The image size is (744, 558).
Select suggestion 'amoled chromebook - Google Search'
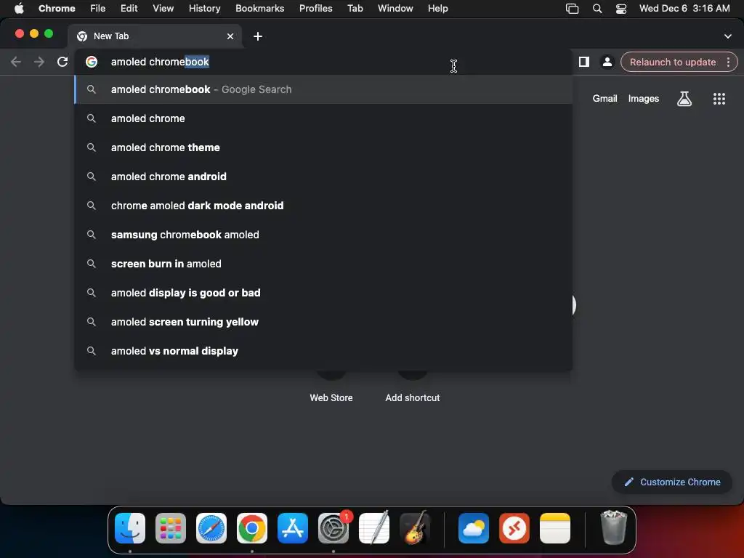coord(323,89)
